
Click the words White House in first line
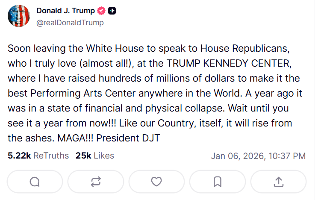[x=115, y=48]
